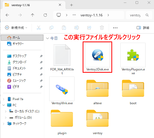Expand the address bar path ellipsis
The height and width of the screenshot is (138, 154).
pyautogui.click(x=74, y=15)
